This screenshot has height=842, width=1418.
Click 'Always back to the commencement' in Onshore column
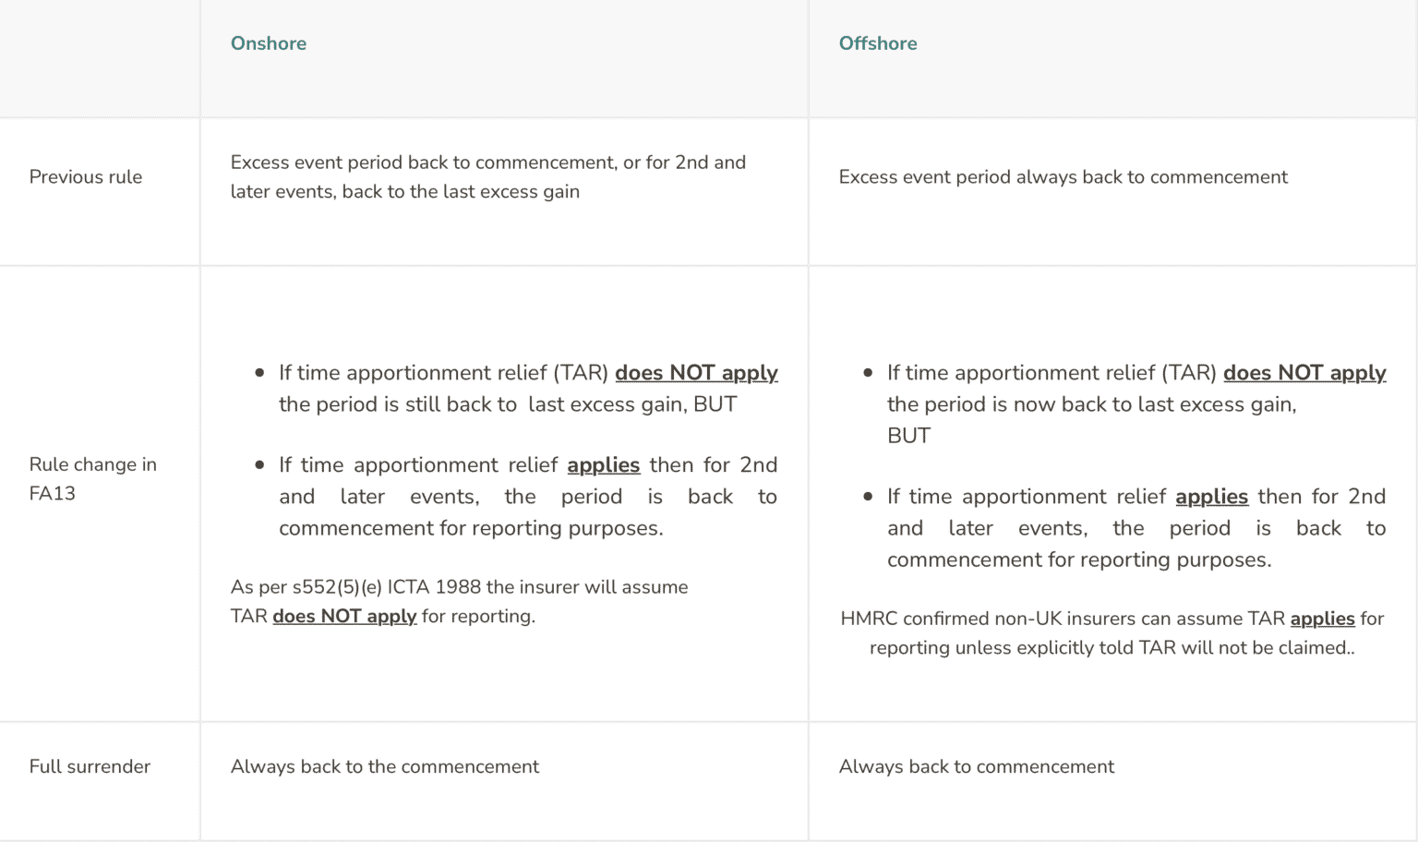(384, 766)
